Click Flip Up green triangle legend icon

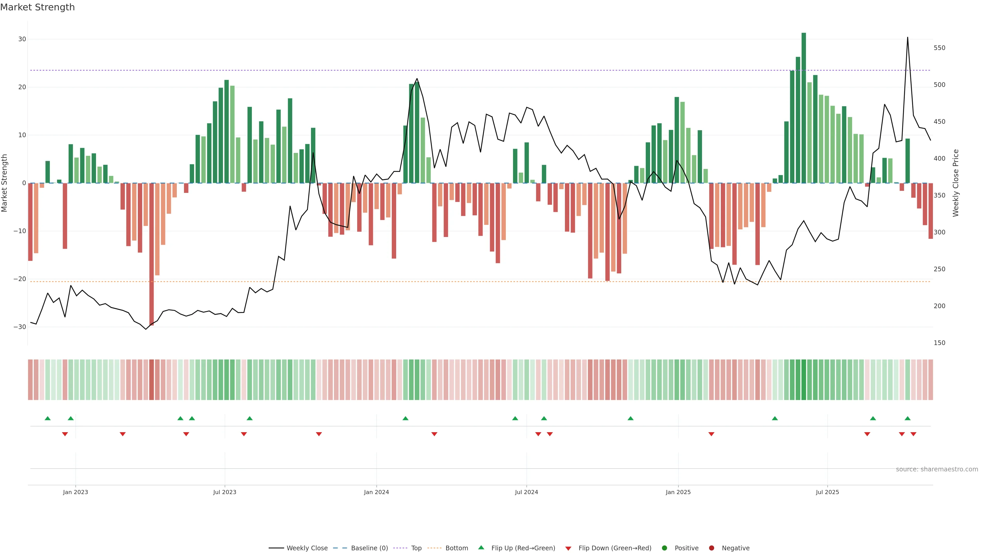(481, 548)
